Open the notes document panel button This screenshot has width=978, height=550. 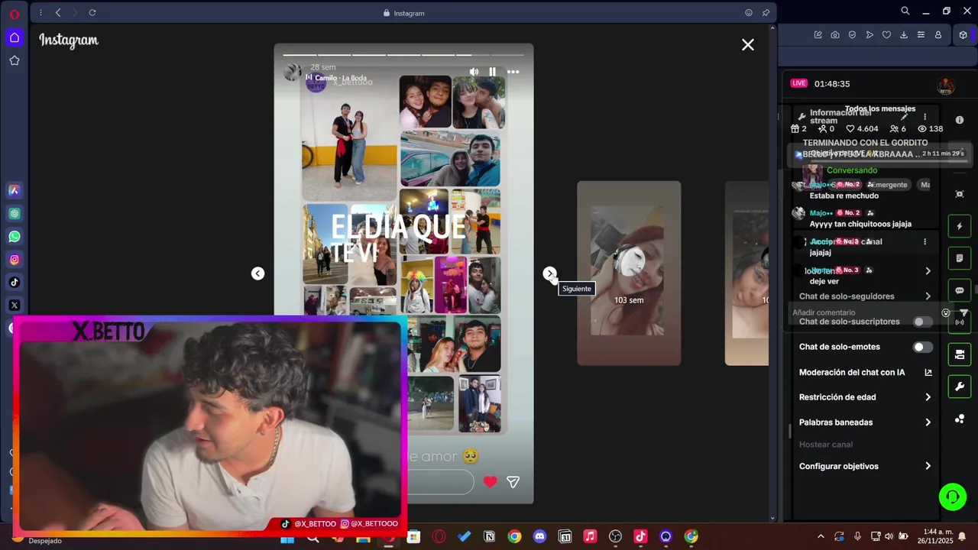[x=960, y=259]
